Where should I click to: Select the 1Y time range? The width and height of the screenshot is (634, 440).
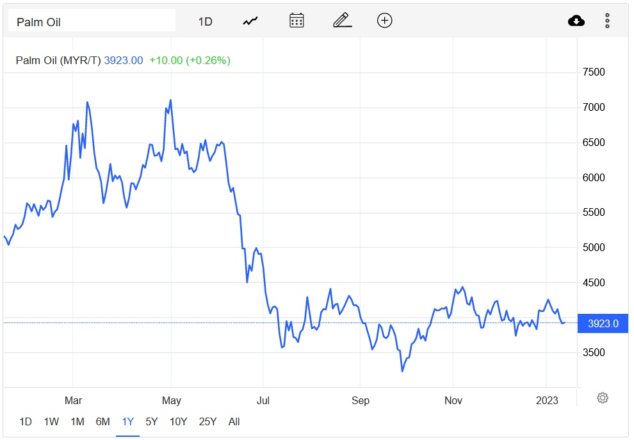click(128, 421)
